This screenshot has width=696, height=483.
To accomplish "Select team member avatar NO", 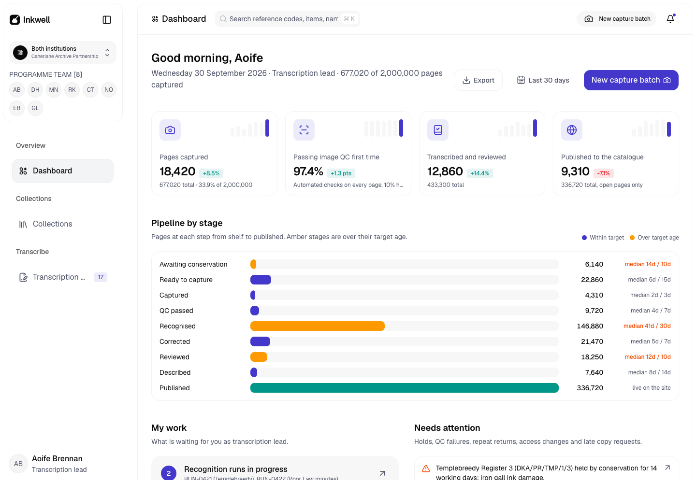I will 109,90.
